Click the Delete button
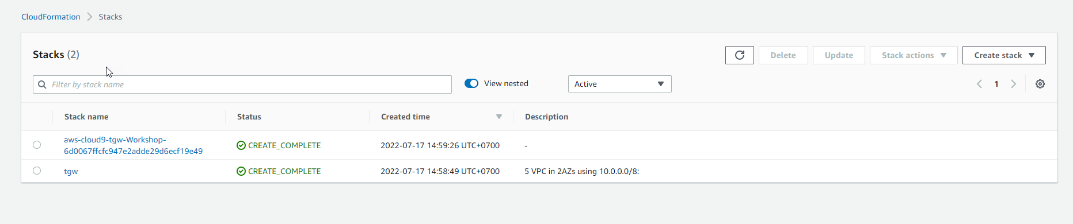 783,55
